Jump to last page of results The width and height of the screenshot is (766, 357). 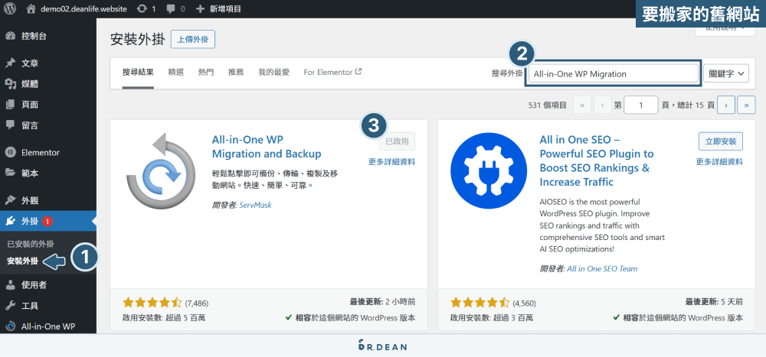click(x=746, y=105)
